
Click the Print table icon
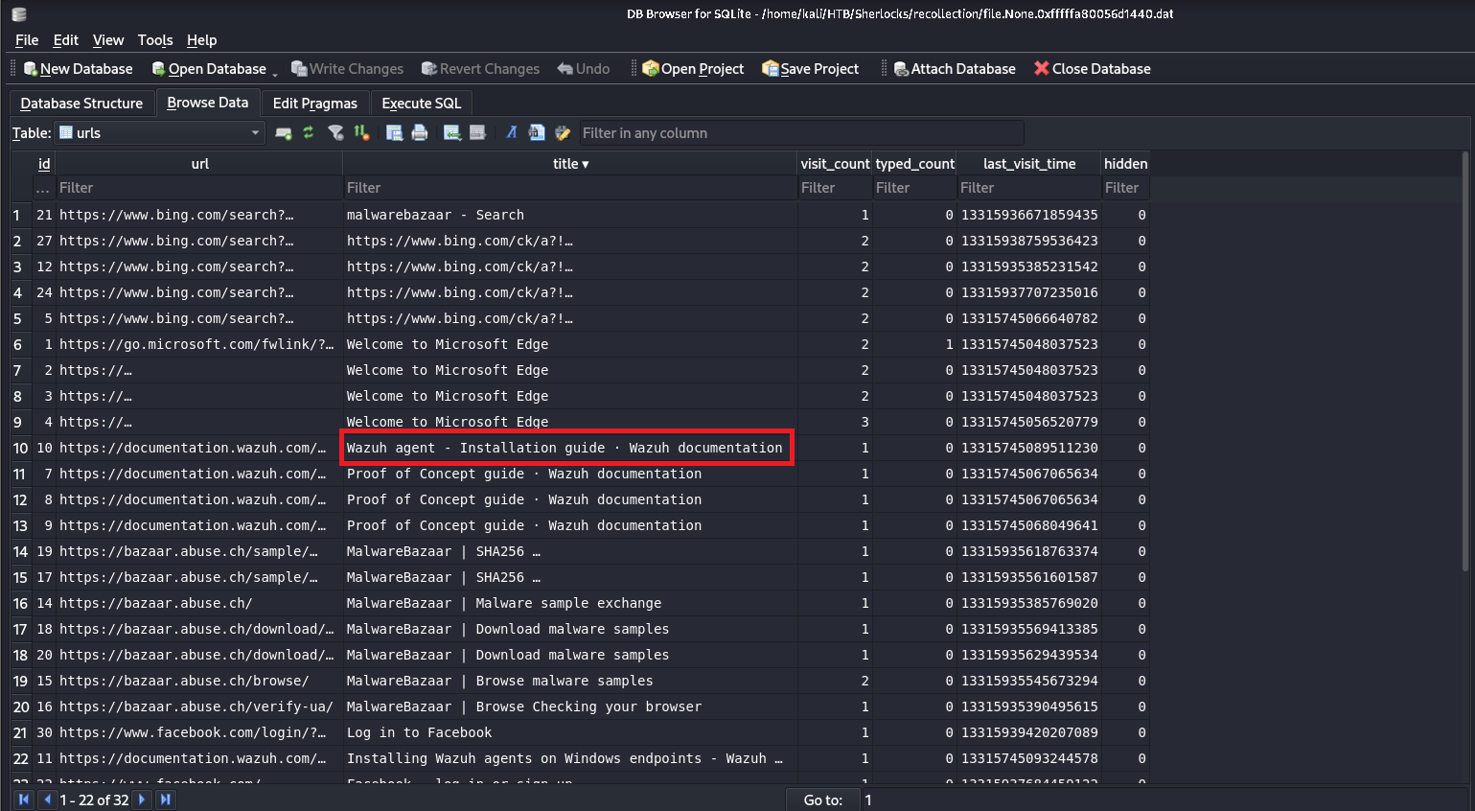[420, 133]
